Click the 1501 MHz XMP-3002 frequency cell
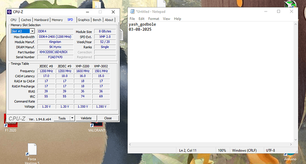This screenshot has width=306, height=164. click(101, 71)
